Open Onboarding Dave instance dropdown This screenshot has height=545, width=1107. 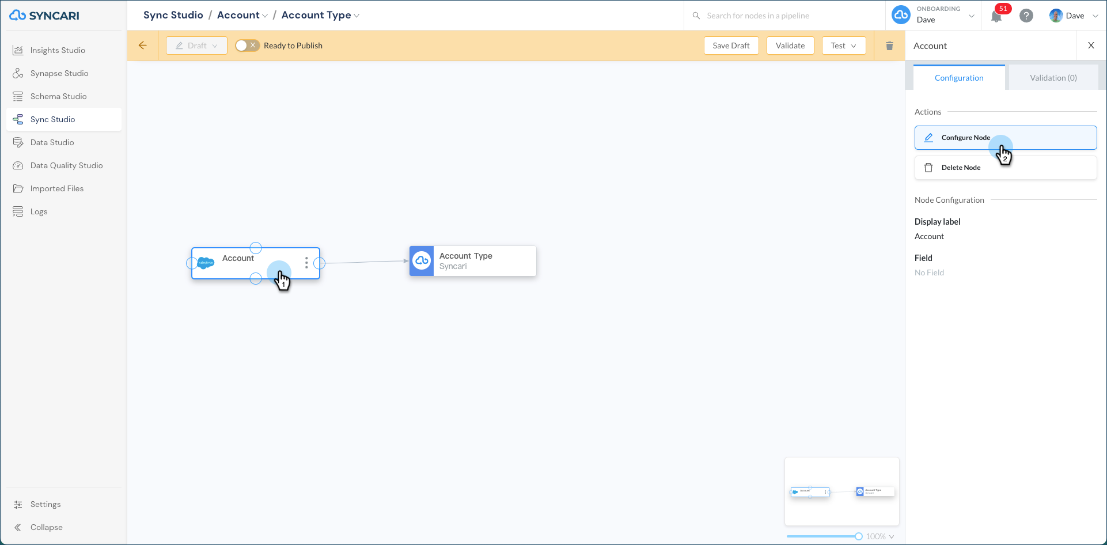tap(932, 16)
